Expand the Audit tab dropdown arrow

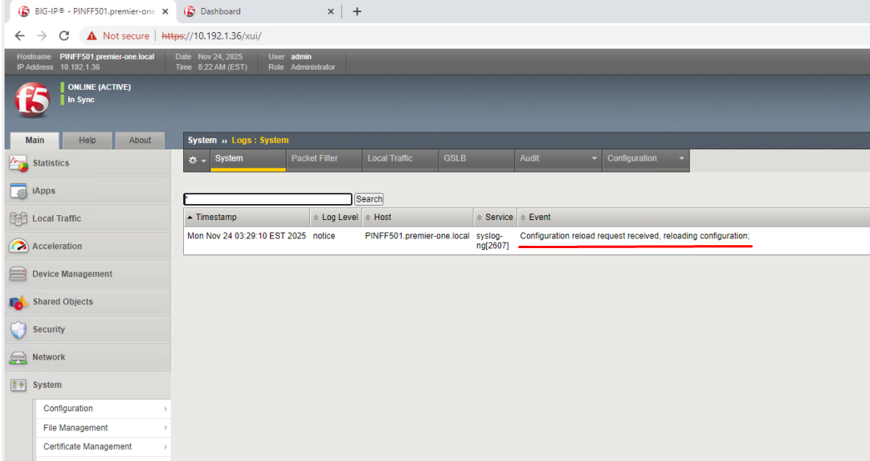pos(594,159)
